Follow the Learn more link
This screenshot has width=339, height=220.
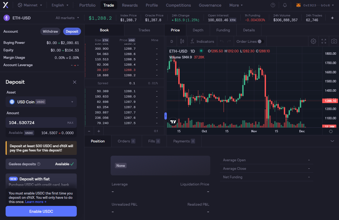click(x=36, y=202)
